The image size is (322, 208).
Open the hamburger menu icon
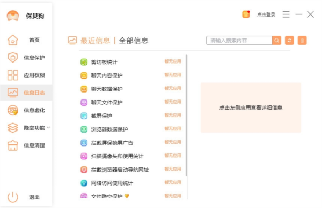coord(286,14)
